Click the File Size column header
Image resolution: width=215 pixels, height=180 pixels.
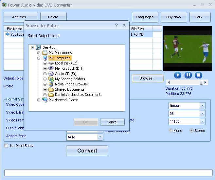(141, 29)
